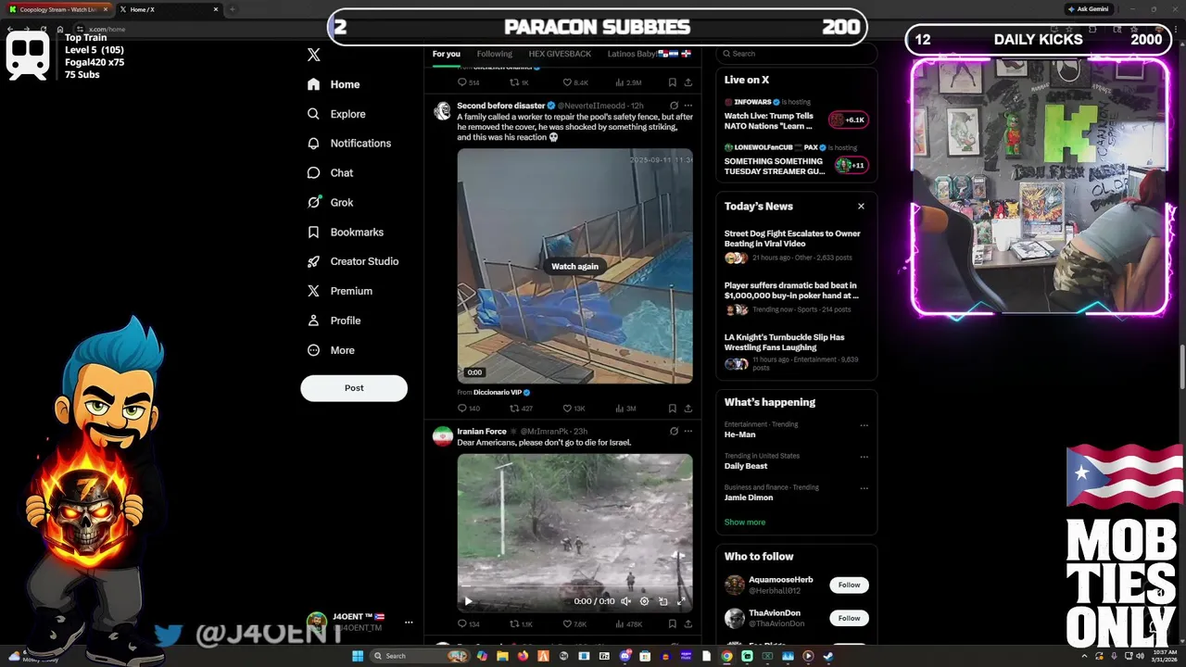
Task: Open more options on Iranian Force post
Action: [688, 432]
